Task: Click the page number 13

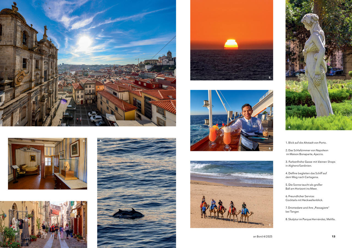Action: [x=333, y=236]
